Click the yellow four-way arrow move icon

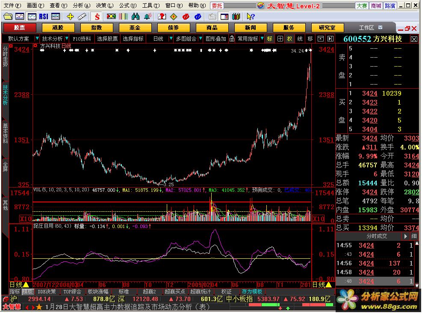(70, 17)
